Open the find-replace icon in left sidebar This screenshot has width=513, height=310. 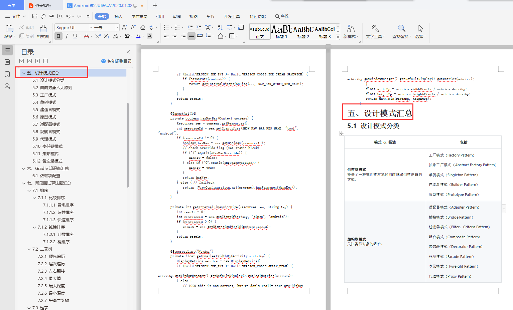[7, 86]
